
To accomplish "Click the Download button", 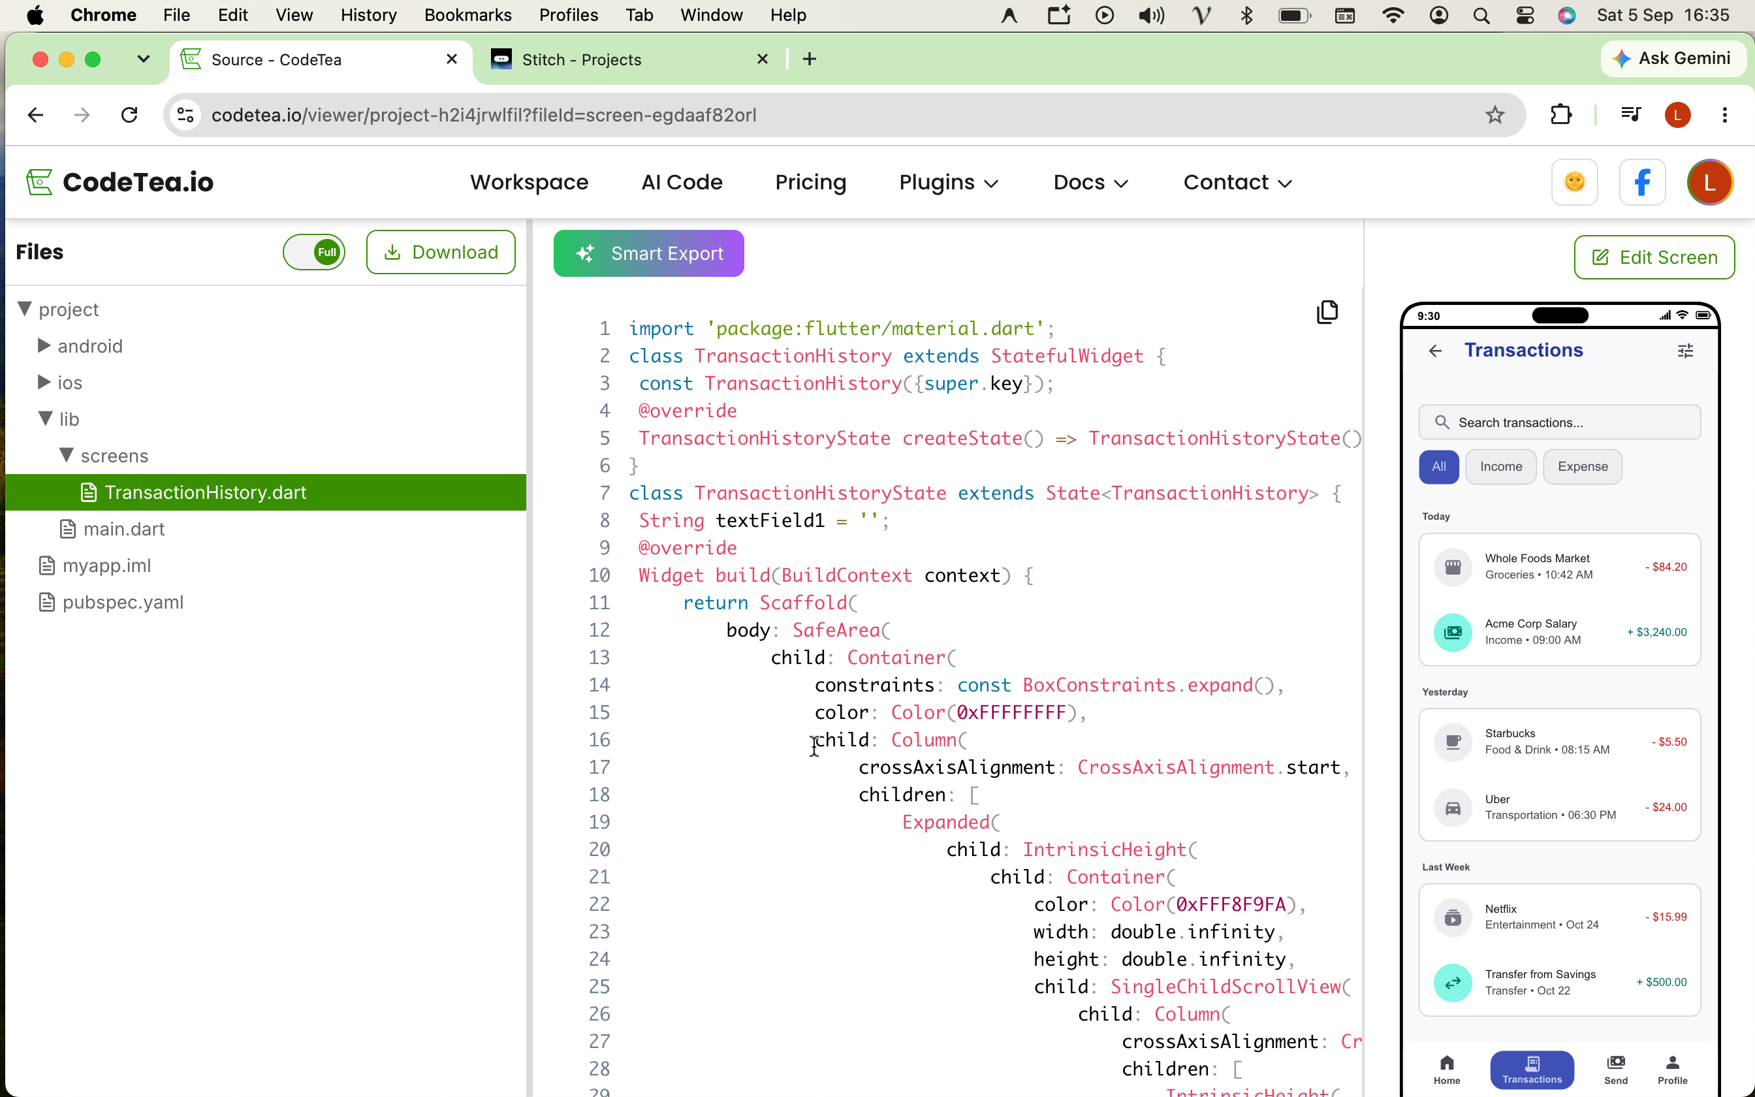I will click(441, 252).
